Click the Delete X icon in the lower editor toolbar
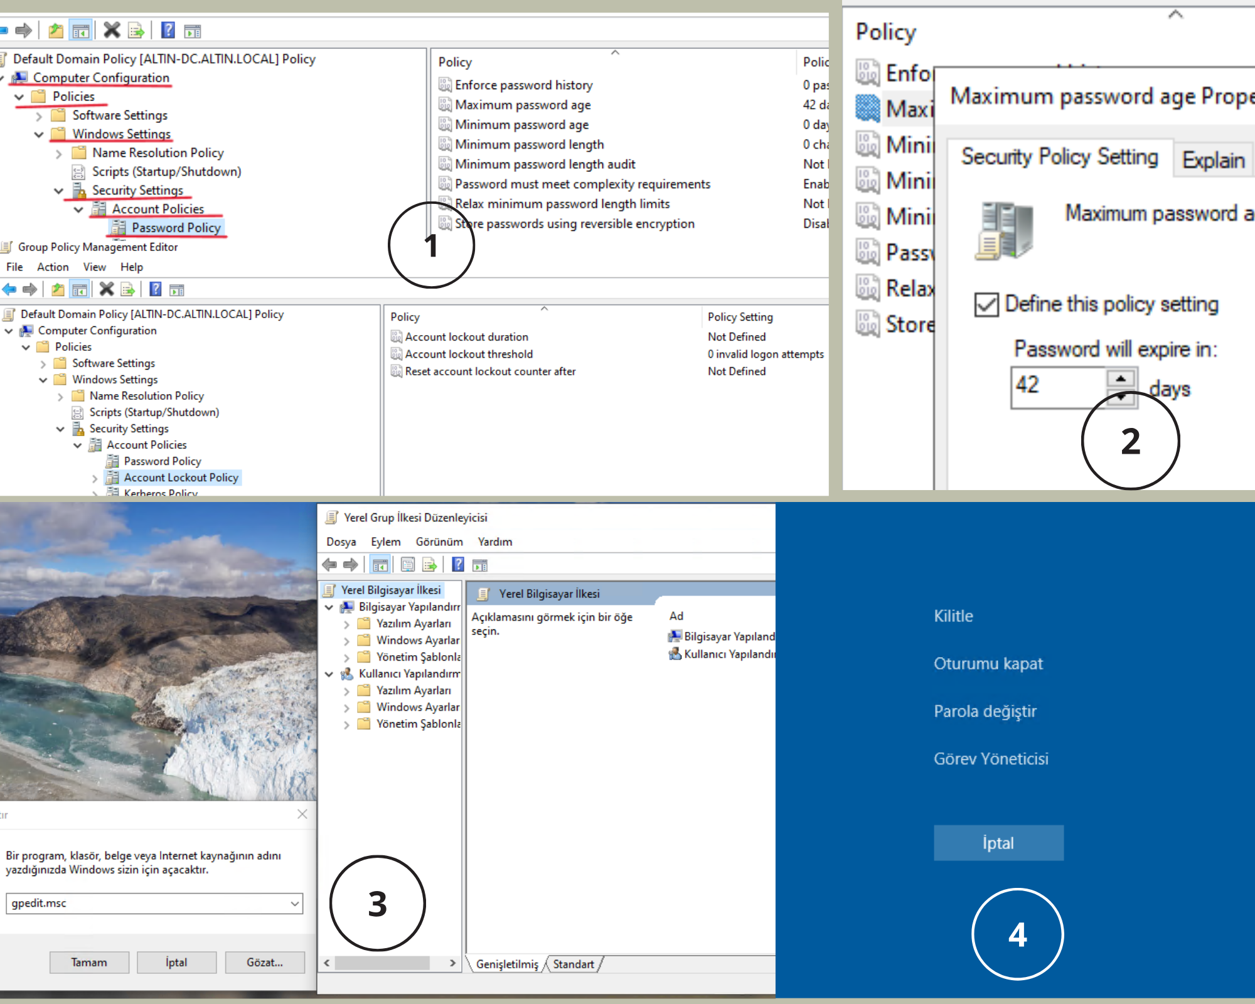The width and height of the screenshot is (1255, 1004). [x=107, y=289]
